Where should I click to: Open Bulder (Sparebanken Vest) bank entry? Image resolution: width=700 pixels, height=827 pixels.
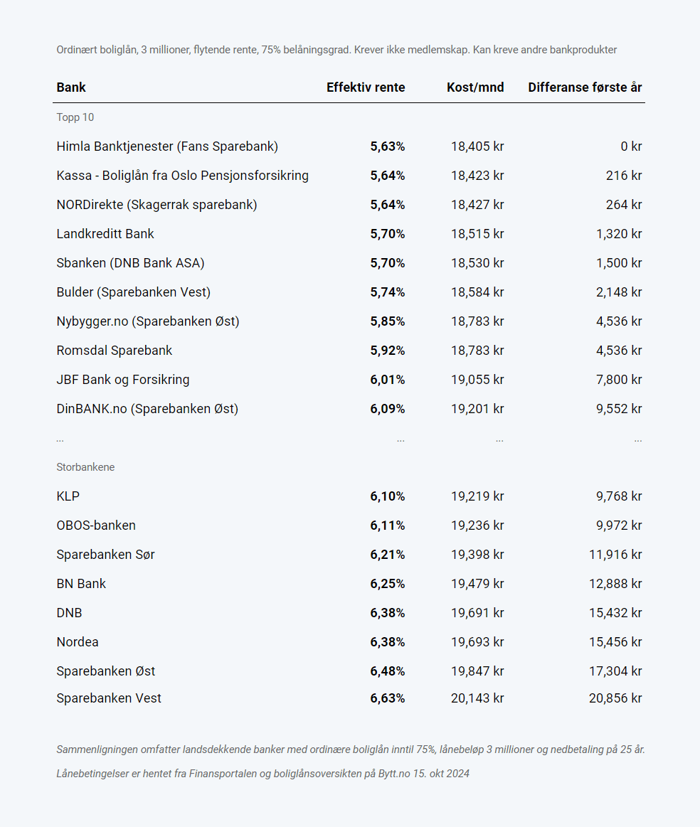click(x=134, y=292)
